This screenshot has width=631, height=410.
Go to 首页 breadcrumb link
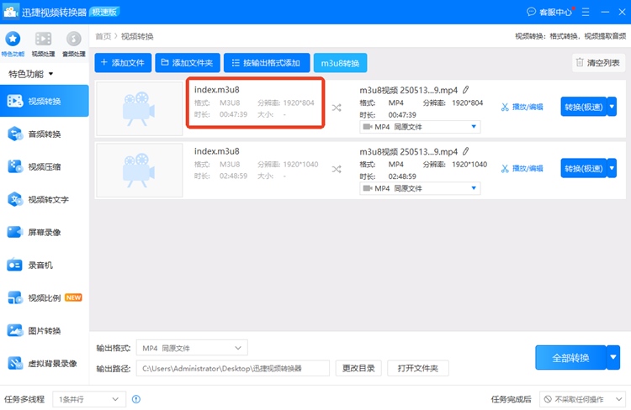coord(103,36)
